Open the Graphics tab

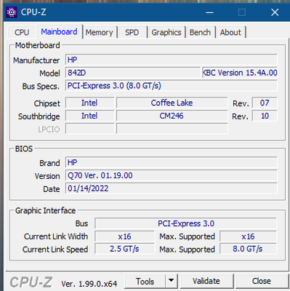166,32
